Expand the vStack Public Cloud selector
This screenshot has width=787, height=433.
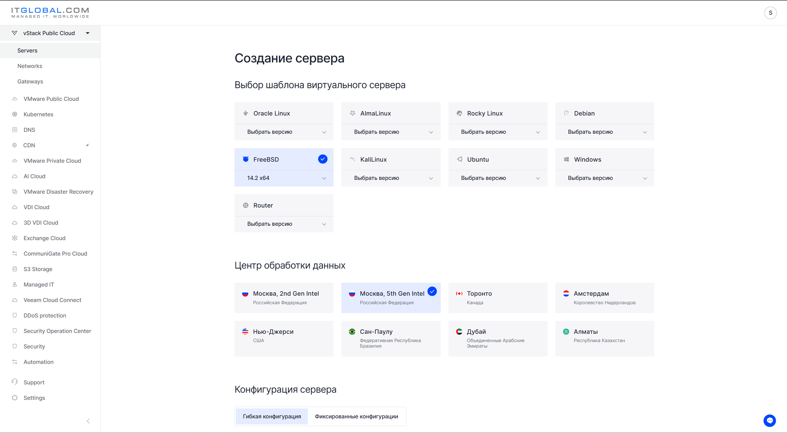pyautogui.click(x=50, y=33)
